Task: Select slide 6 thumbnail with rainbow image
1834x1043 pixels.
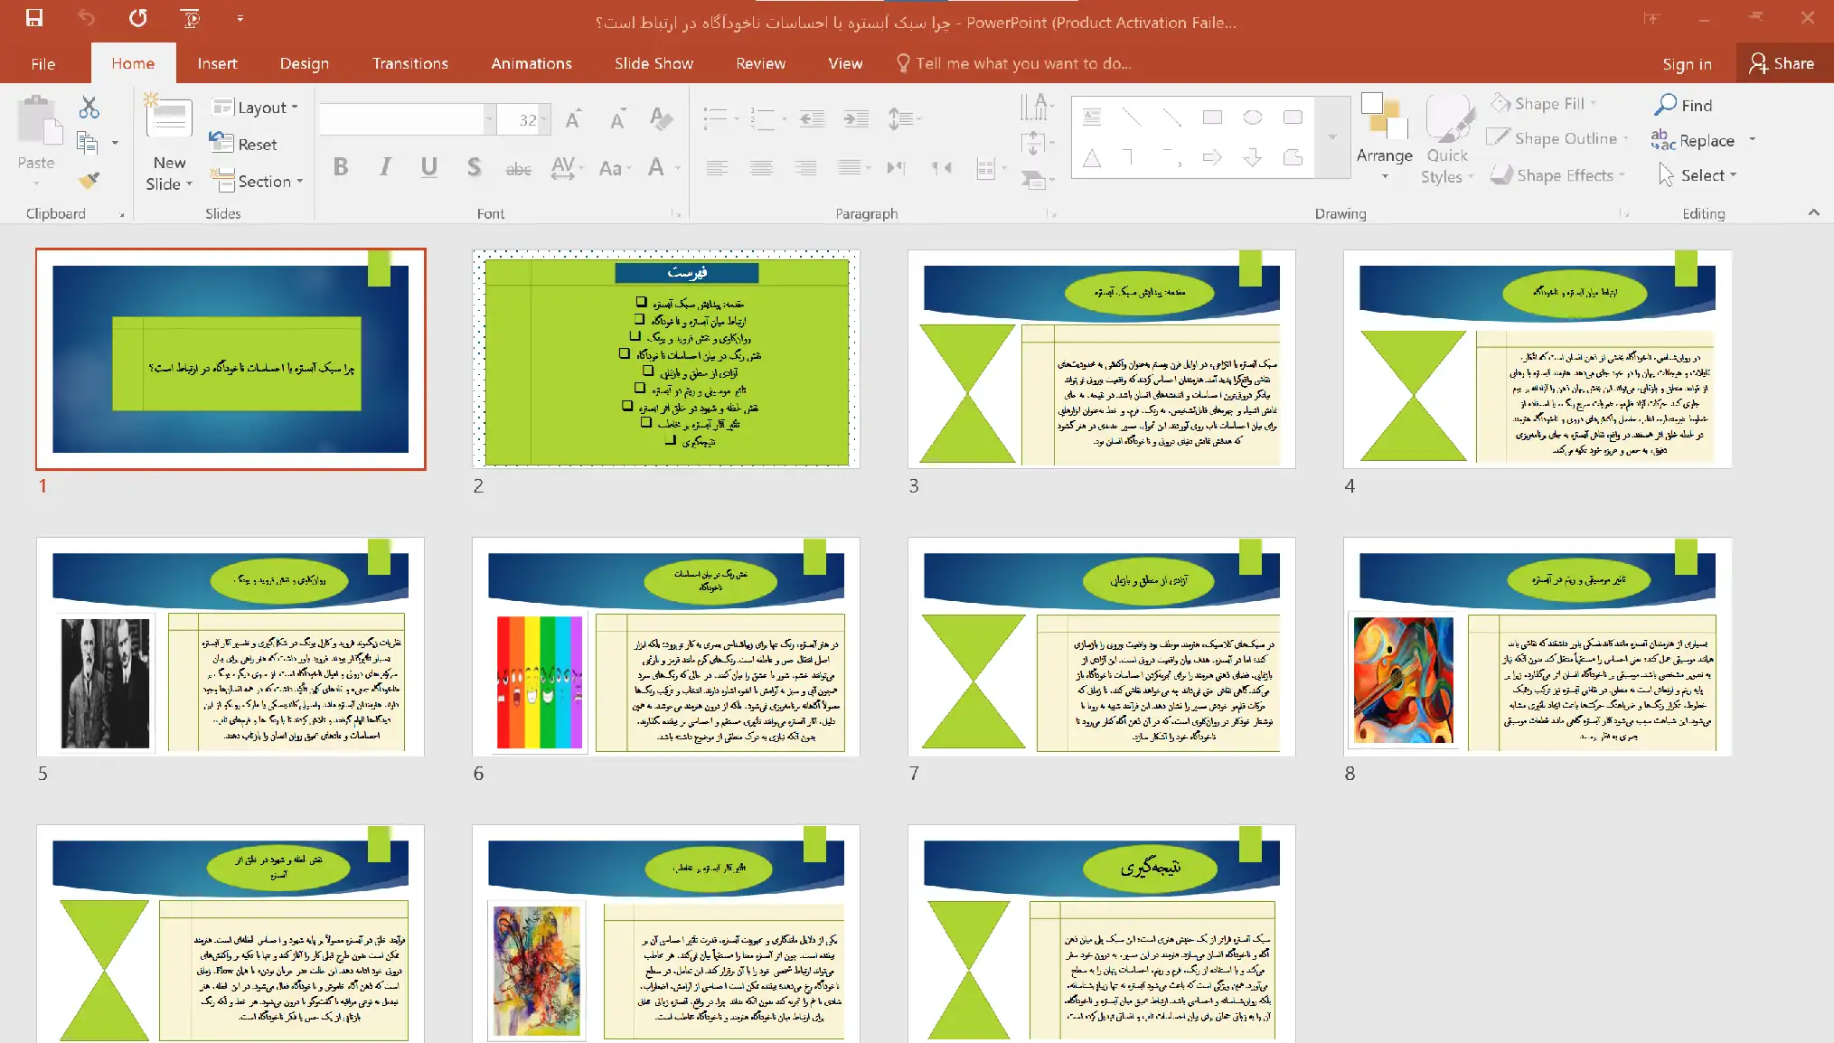Action: [x=665, y=647]
